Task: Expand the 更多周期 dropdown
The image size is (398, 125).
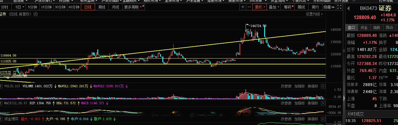Action: click(x=133, y=7)
